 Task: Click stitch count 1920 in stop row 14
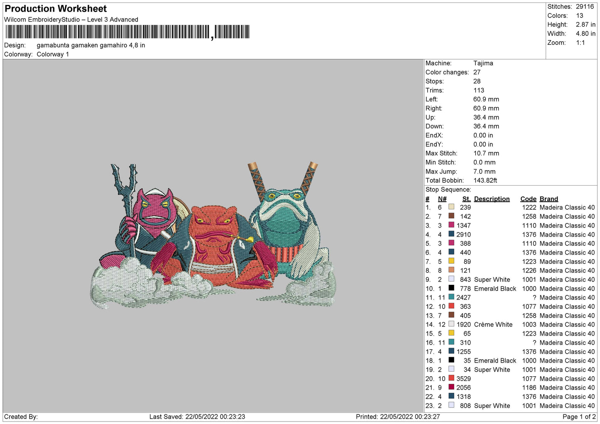tap(463, 325)
